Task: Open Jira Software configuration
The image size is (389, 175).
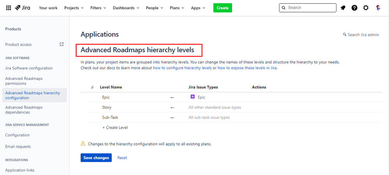Action: pos(29,68)
